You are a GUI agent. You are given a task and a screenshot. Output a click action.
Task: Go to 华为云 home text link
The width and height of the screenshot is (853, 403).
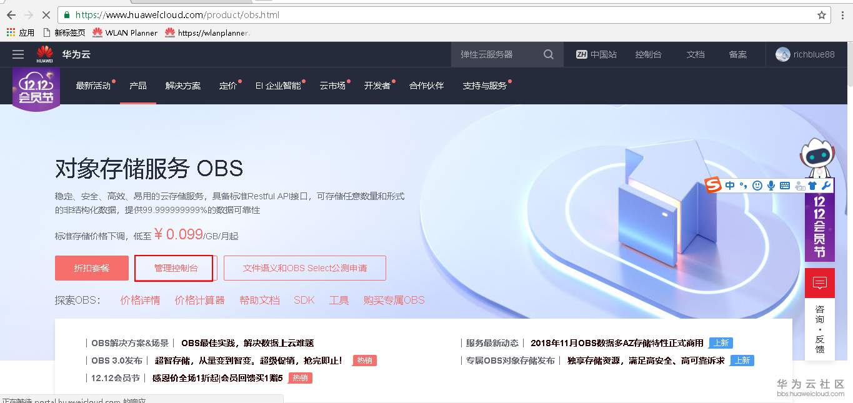76,54
